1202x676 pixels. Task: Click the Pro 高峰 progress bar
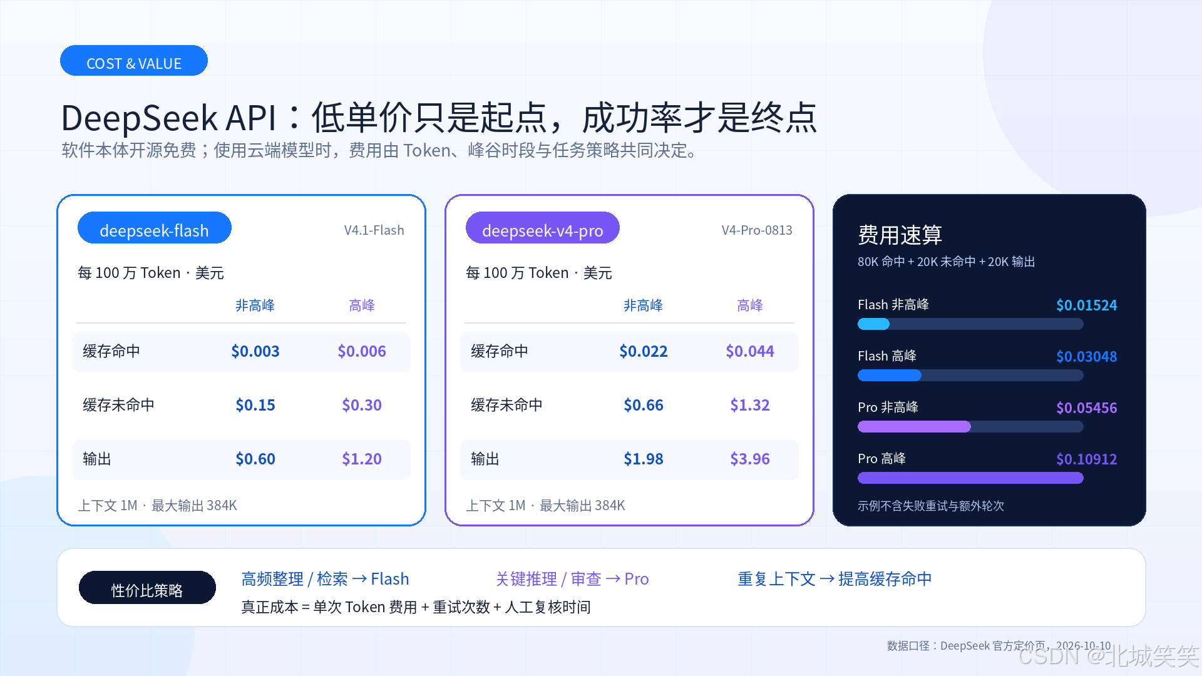tap(970, 478)
